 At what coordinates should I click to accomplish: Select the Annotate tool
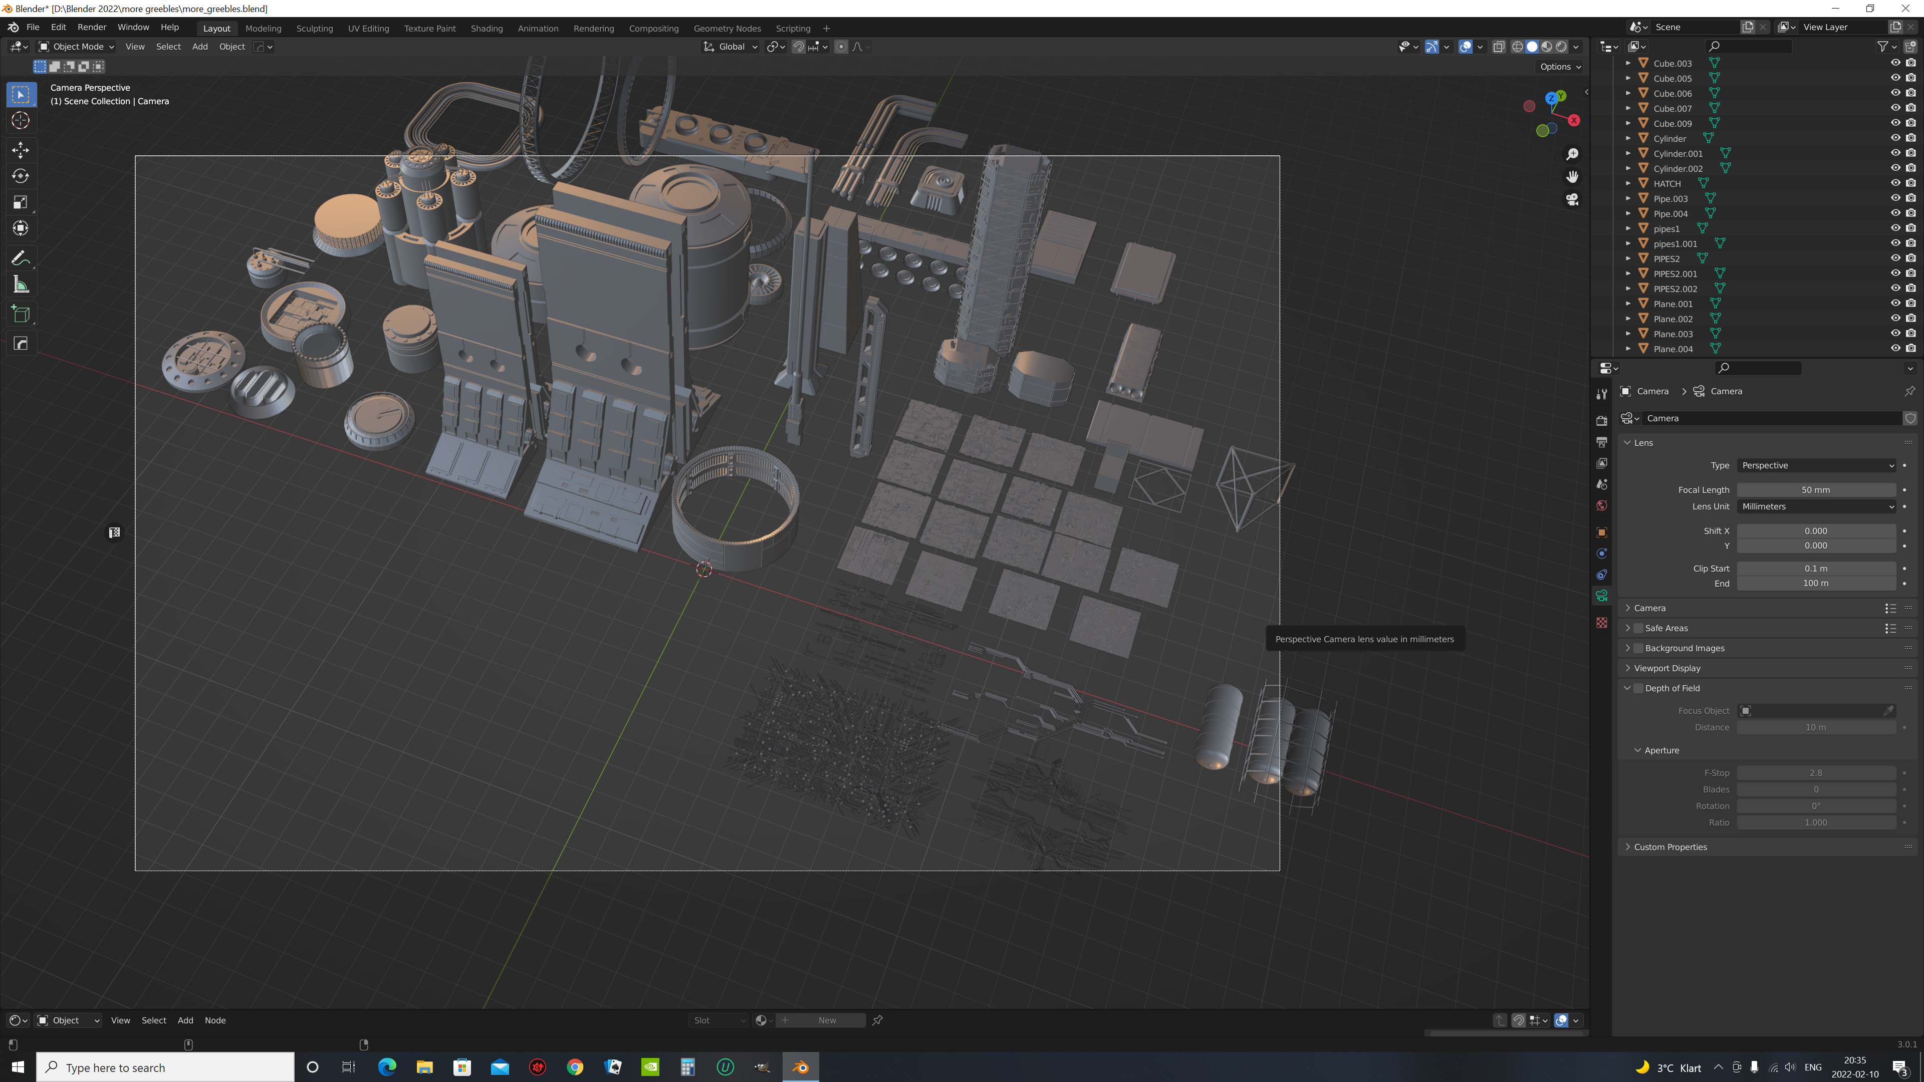(20, 257)
